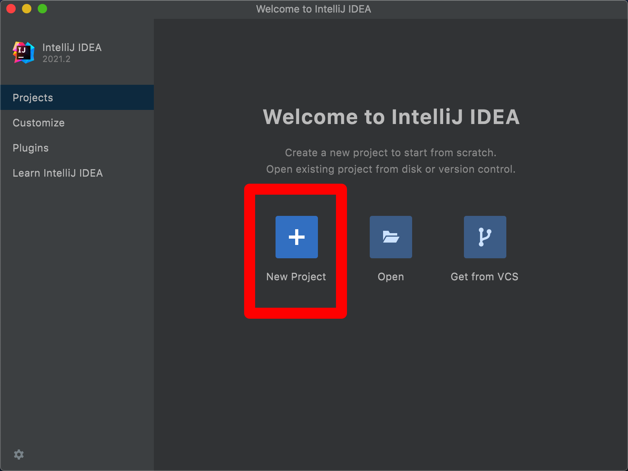Click the 'Create a new project' text
The height and width of the screenshot is (471, 628).
[391, 153]
